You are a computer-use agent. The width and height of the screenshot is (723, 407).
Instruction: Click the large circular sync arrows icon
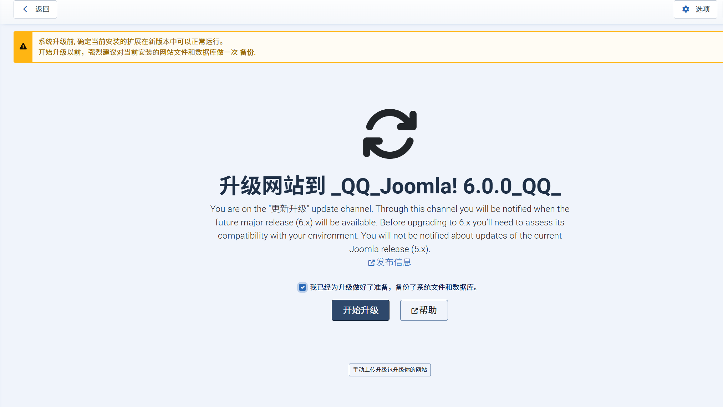(390, 134)
